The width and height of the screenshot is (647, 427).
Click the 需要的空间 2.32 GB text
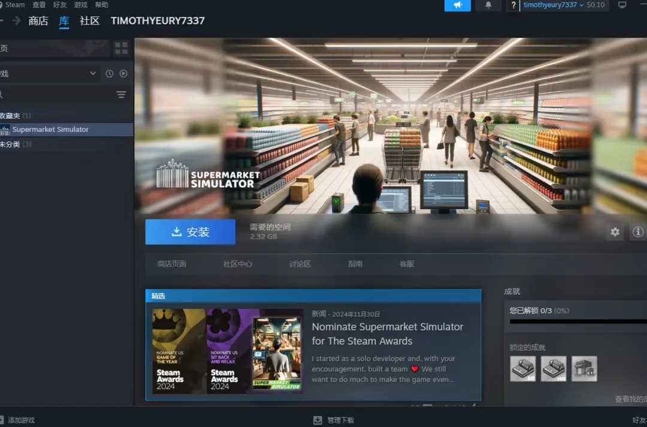click(270, 231)
